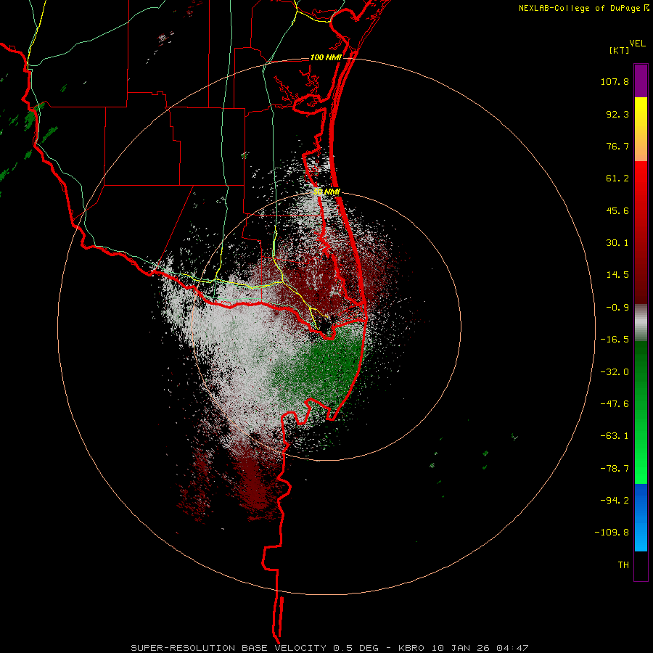Click the [KT] units label

click(620, 50)
